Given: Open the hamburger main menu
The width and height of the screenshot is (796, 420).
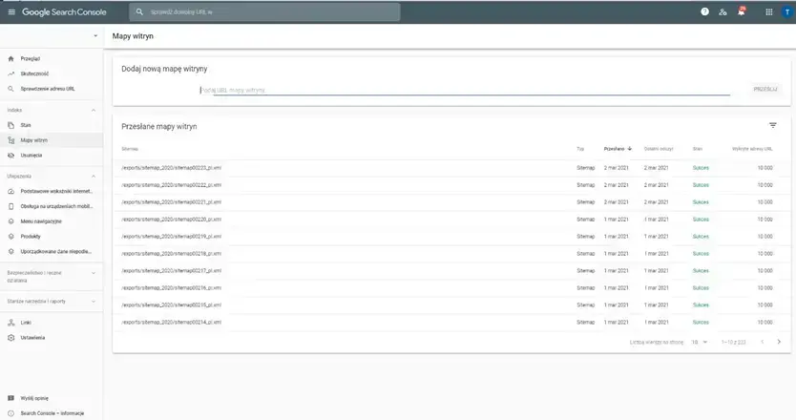Looking at the screenshot, I should click(11, 12).
